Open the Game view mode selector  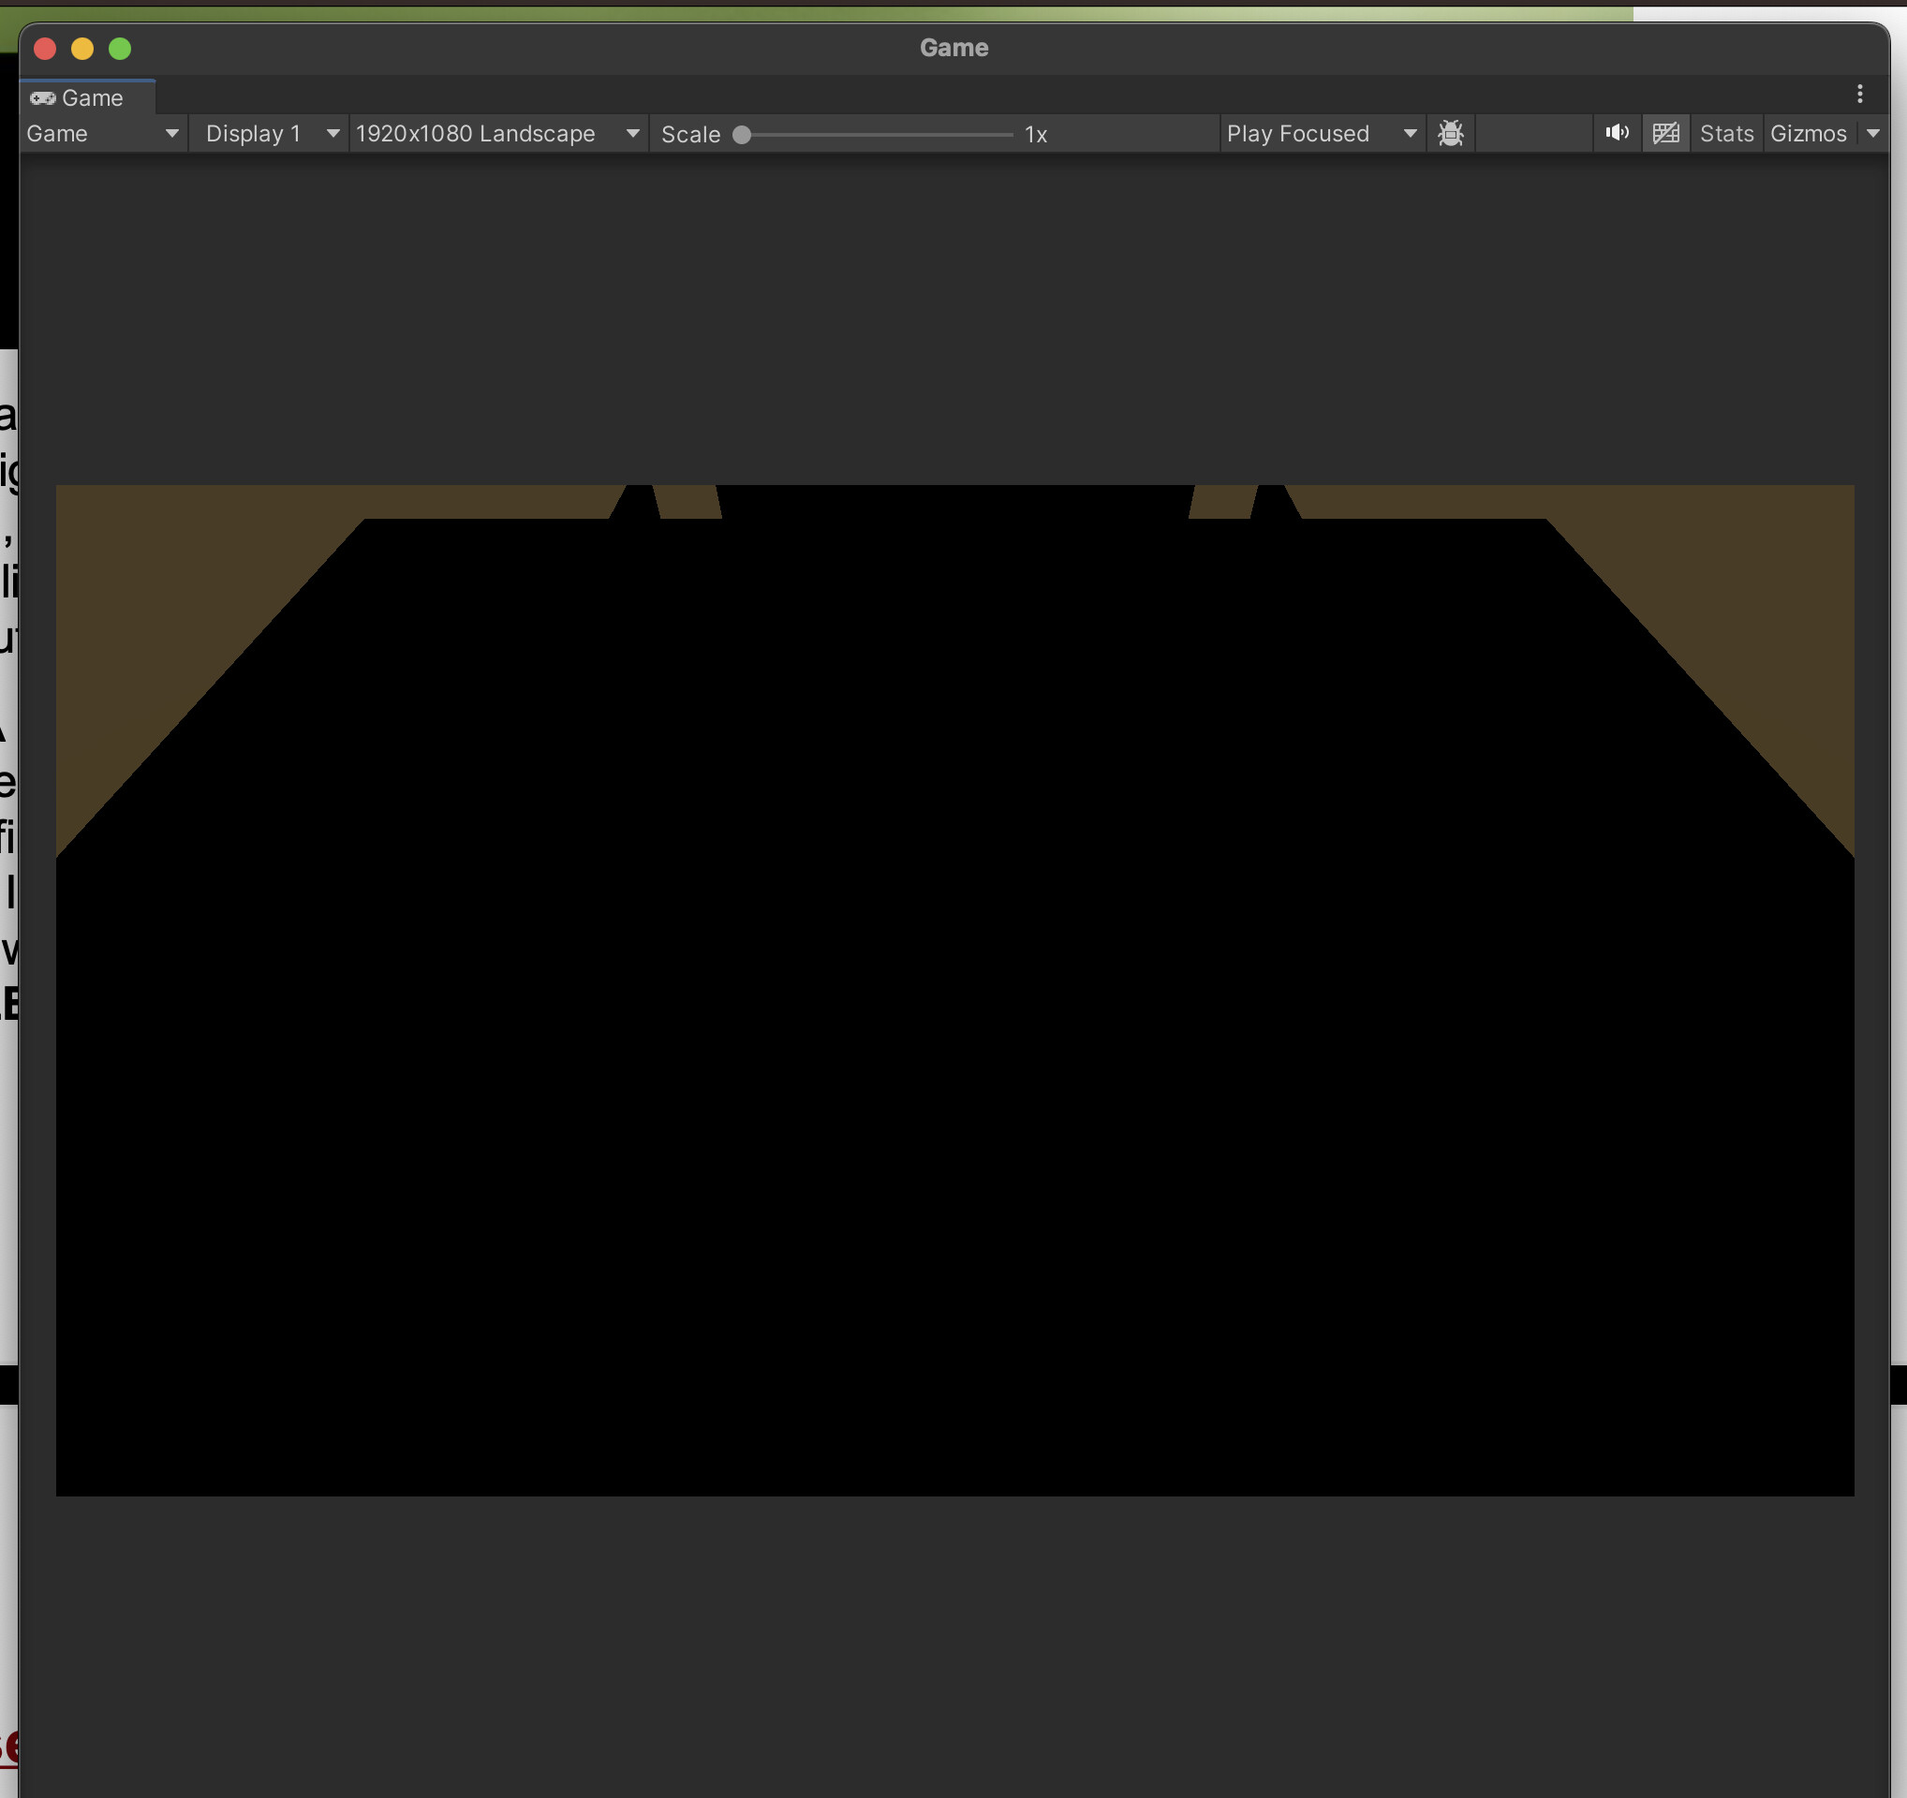pyautogui.click(x=102, y=133)
